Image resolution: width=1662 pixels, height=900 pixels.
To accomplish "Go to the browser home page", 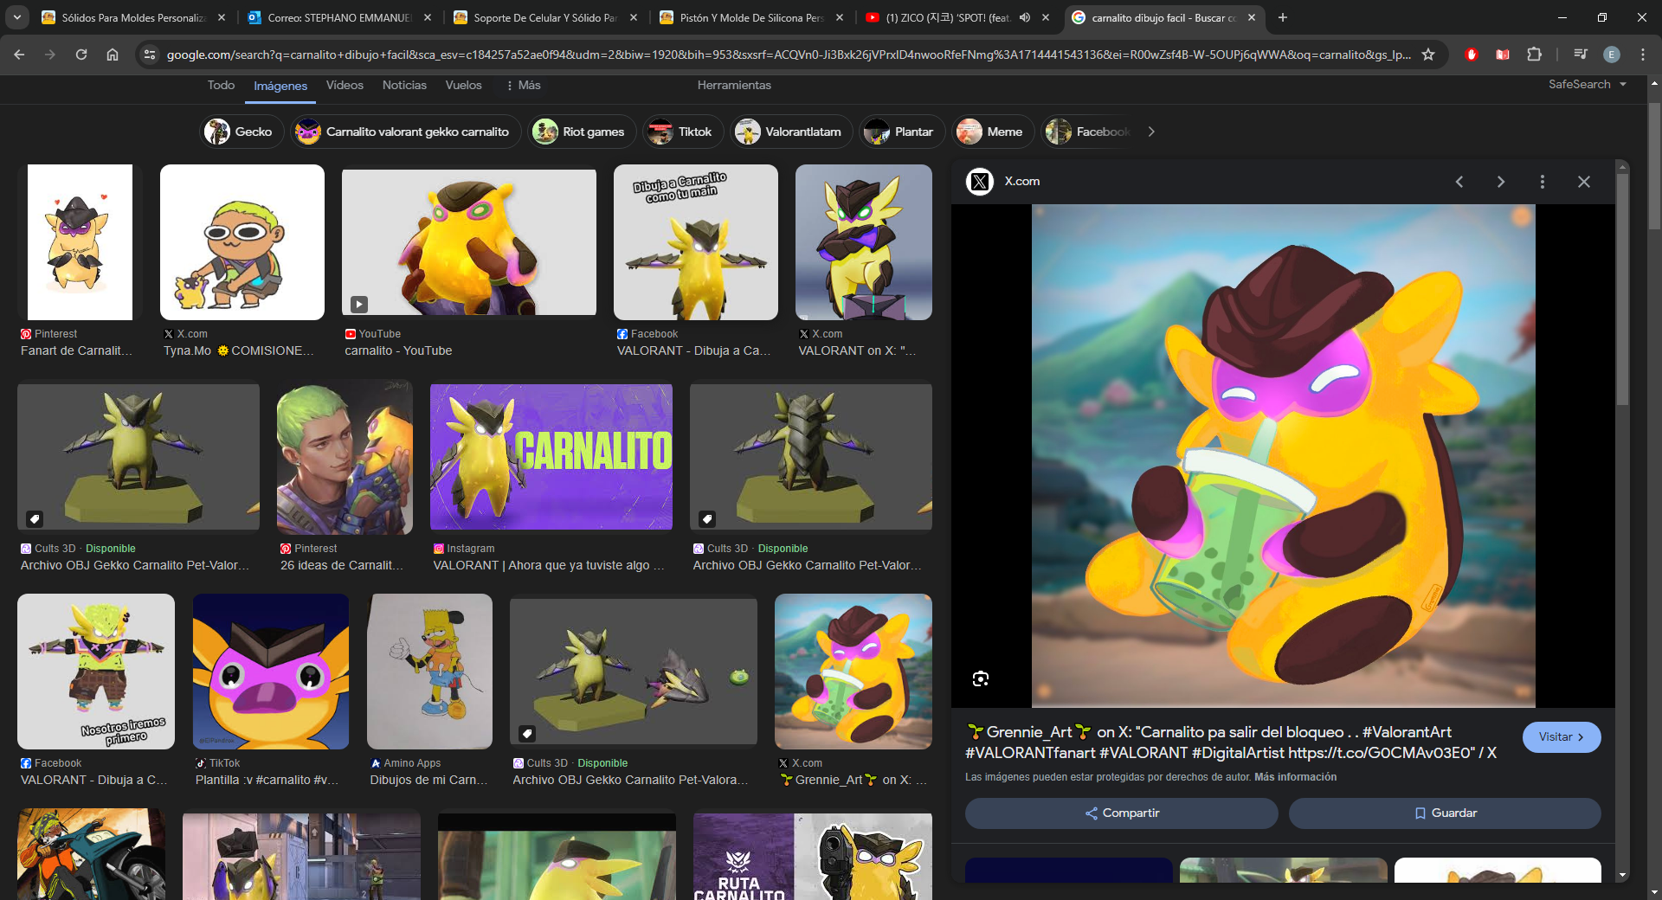I will click(x=113, y=55).
